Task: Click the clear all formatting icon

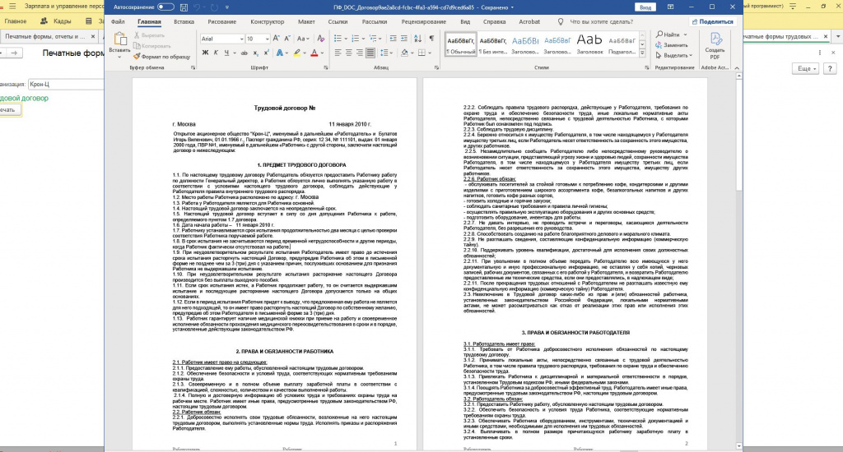Action: click(321, 39)
